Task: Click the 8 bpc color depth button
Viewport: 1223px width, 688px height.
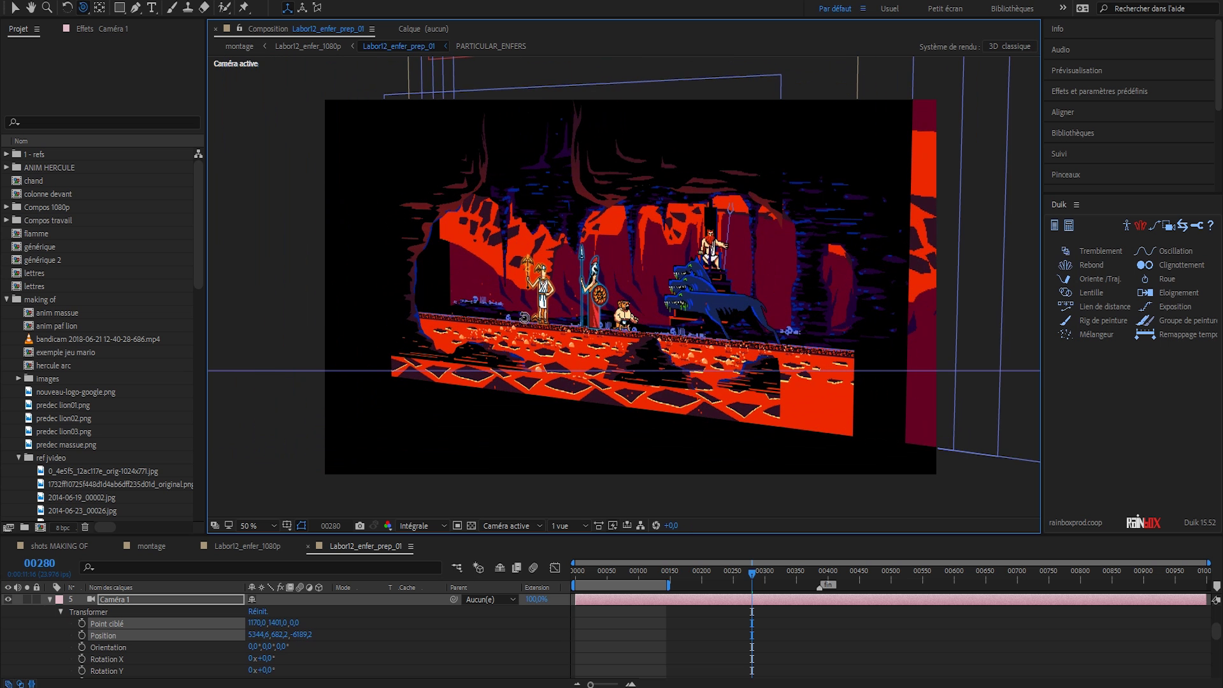Action: click(x=62, y=527)
